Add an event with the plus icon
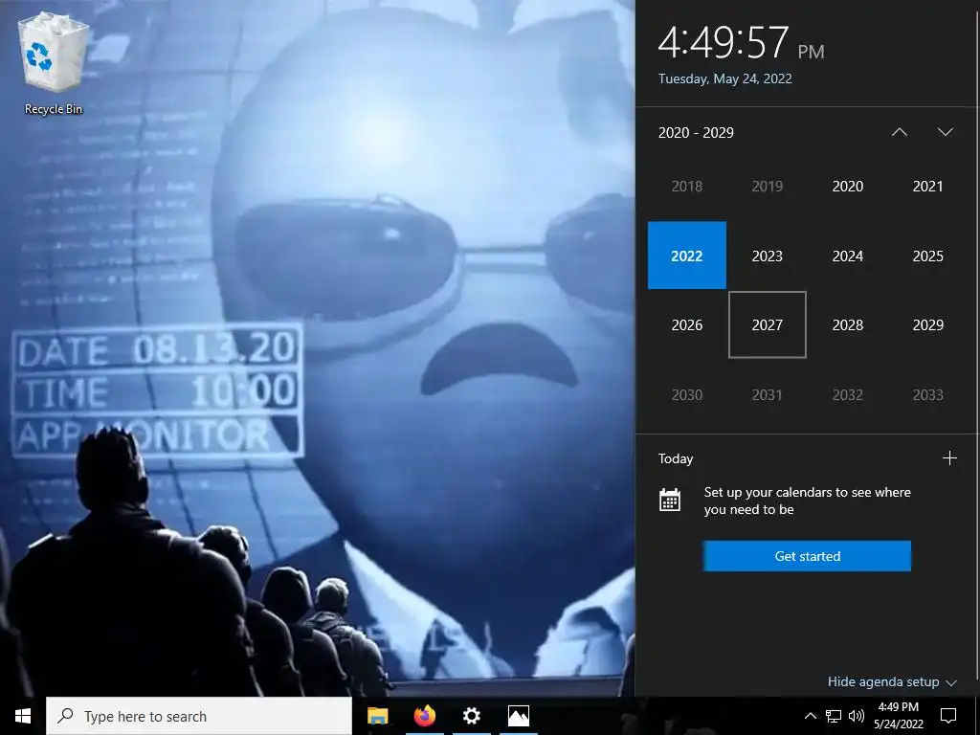Screen dimensions: 980x735 point(949,458)
